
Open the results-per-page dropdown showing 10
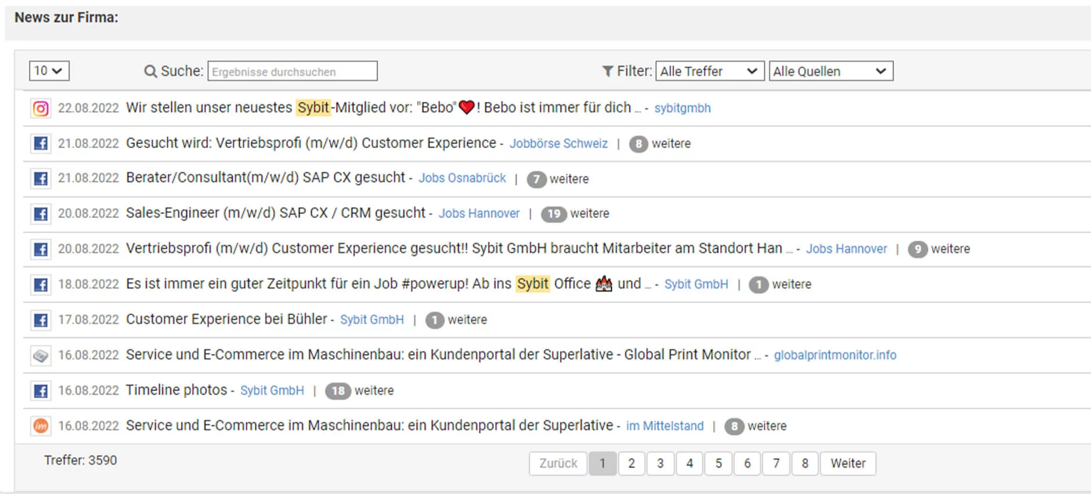(x=49, y=71)
